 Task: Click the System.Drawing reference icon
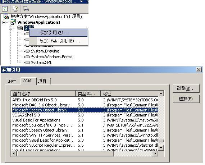point(27,51)
